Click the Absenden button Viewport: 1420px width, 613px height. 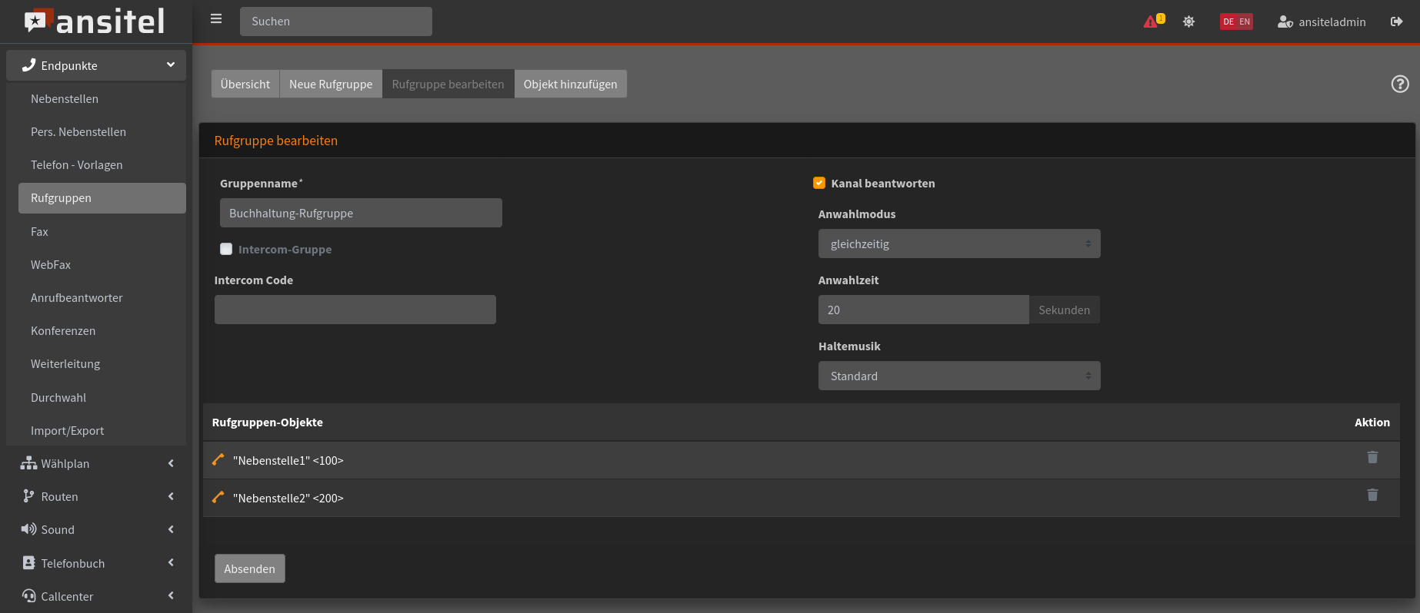[249, 568]
